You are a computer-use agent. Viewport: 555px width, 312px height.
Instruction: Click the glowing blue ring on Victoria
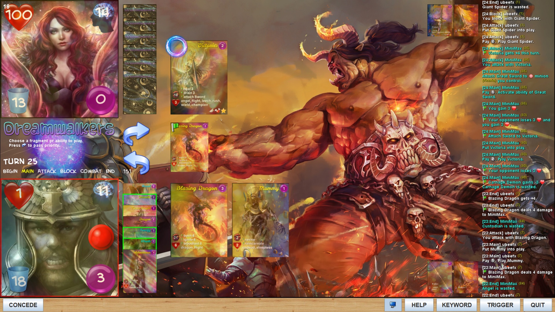click(176, 46)
